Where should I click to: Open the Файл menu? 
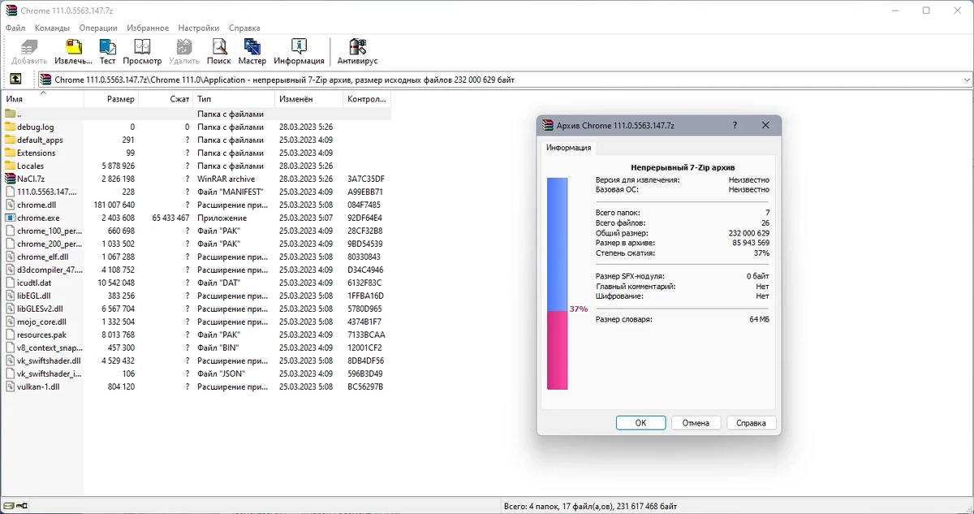(x=15, y=28)
